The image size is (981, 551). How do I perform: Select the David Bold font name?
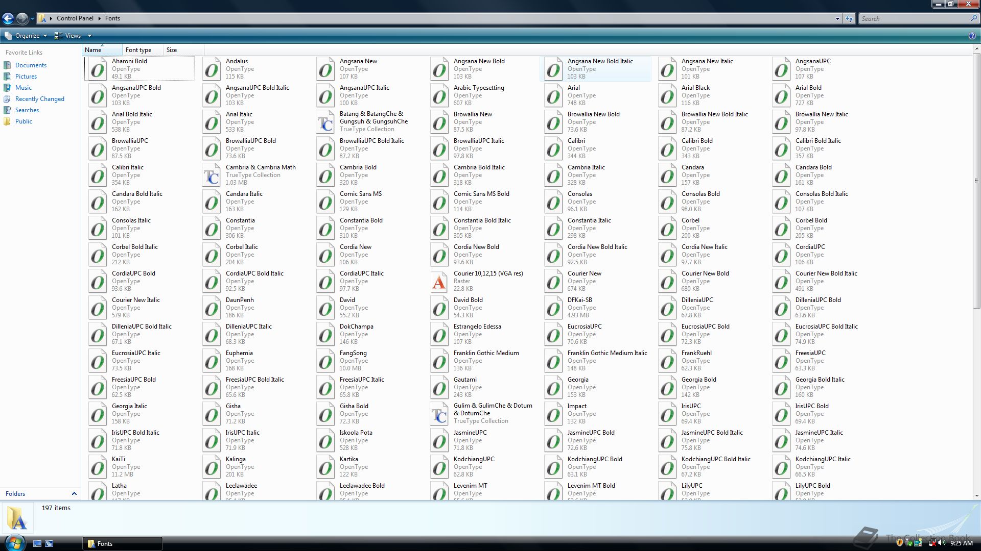tap(468, 300)
